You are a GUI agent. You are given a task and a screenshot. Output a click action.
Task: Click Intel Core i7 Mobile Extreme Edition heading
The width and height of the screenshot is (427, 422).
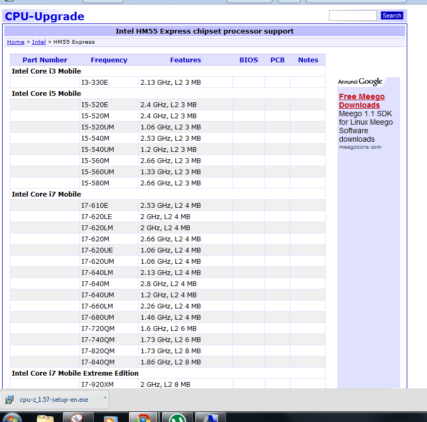coord(75,373)
